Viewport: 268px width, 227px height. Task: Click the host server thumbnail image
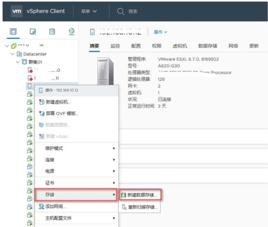105,71
